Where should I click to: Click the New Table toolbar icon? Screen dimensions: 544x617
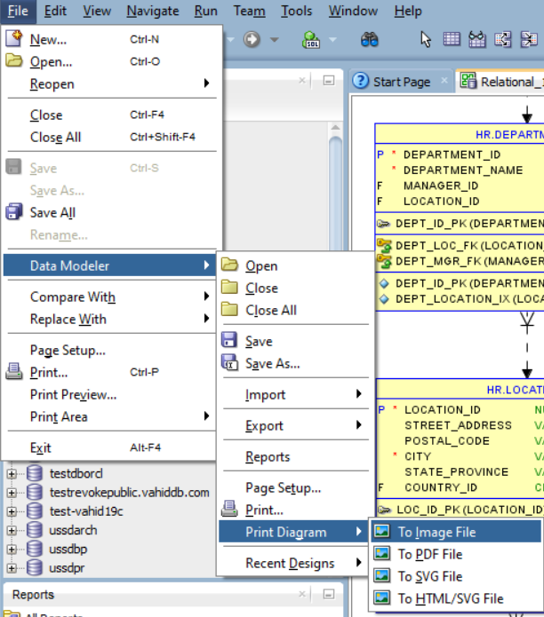click(x=452, y=40)
